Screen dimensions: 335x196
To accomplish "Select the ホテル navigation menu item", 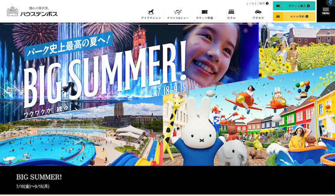I will 231,18.
